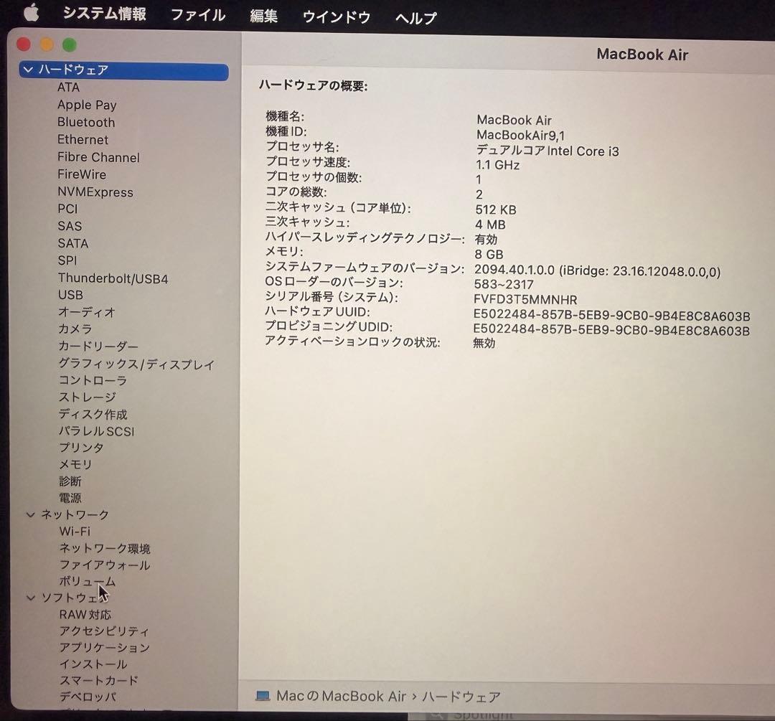Select Bluetooth in the sidebar

(x=85, y=122)
